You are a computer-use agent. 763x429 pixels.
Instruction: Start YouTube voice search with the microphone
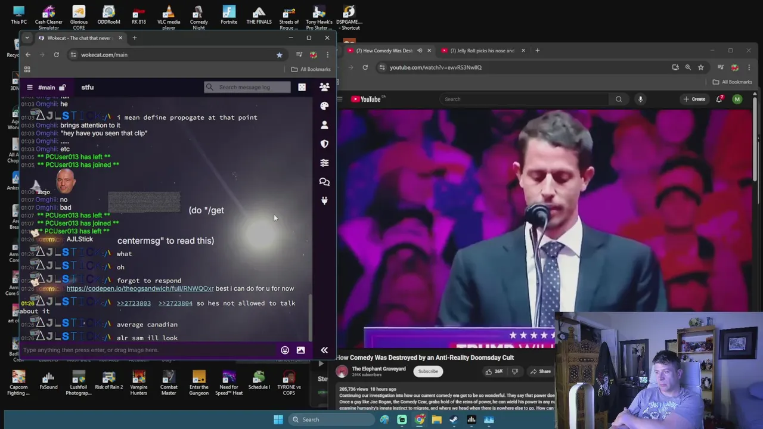click(640, 99)
